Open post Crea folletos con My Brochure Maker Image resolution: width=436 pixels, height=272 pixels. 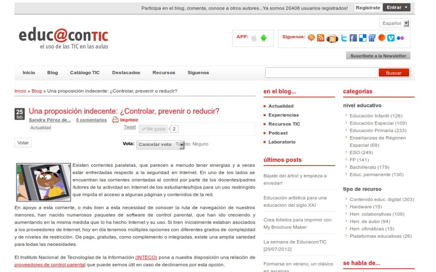click(x=298, y=223)
